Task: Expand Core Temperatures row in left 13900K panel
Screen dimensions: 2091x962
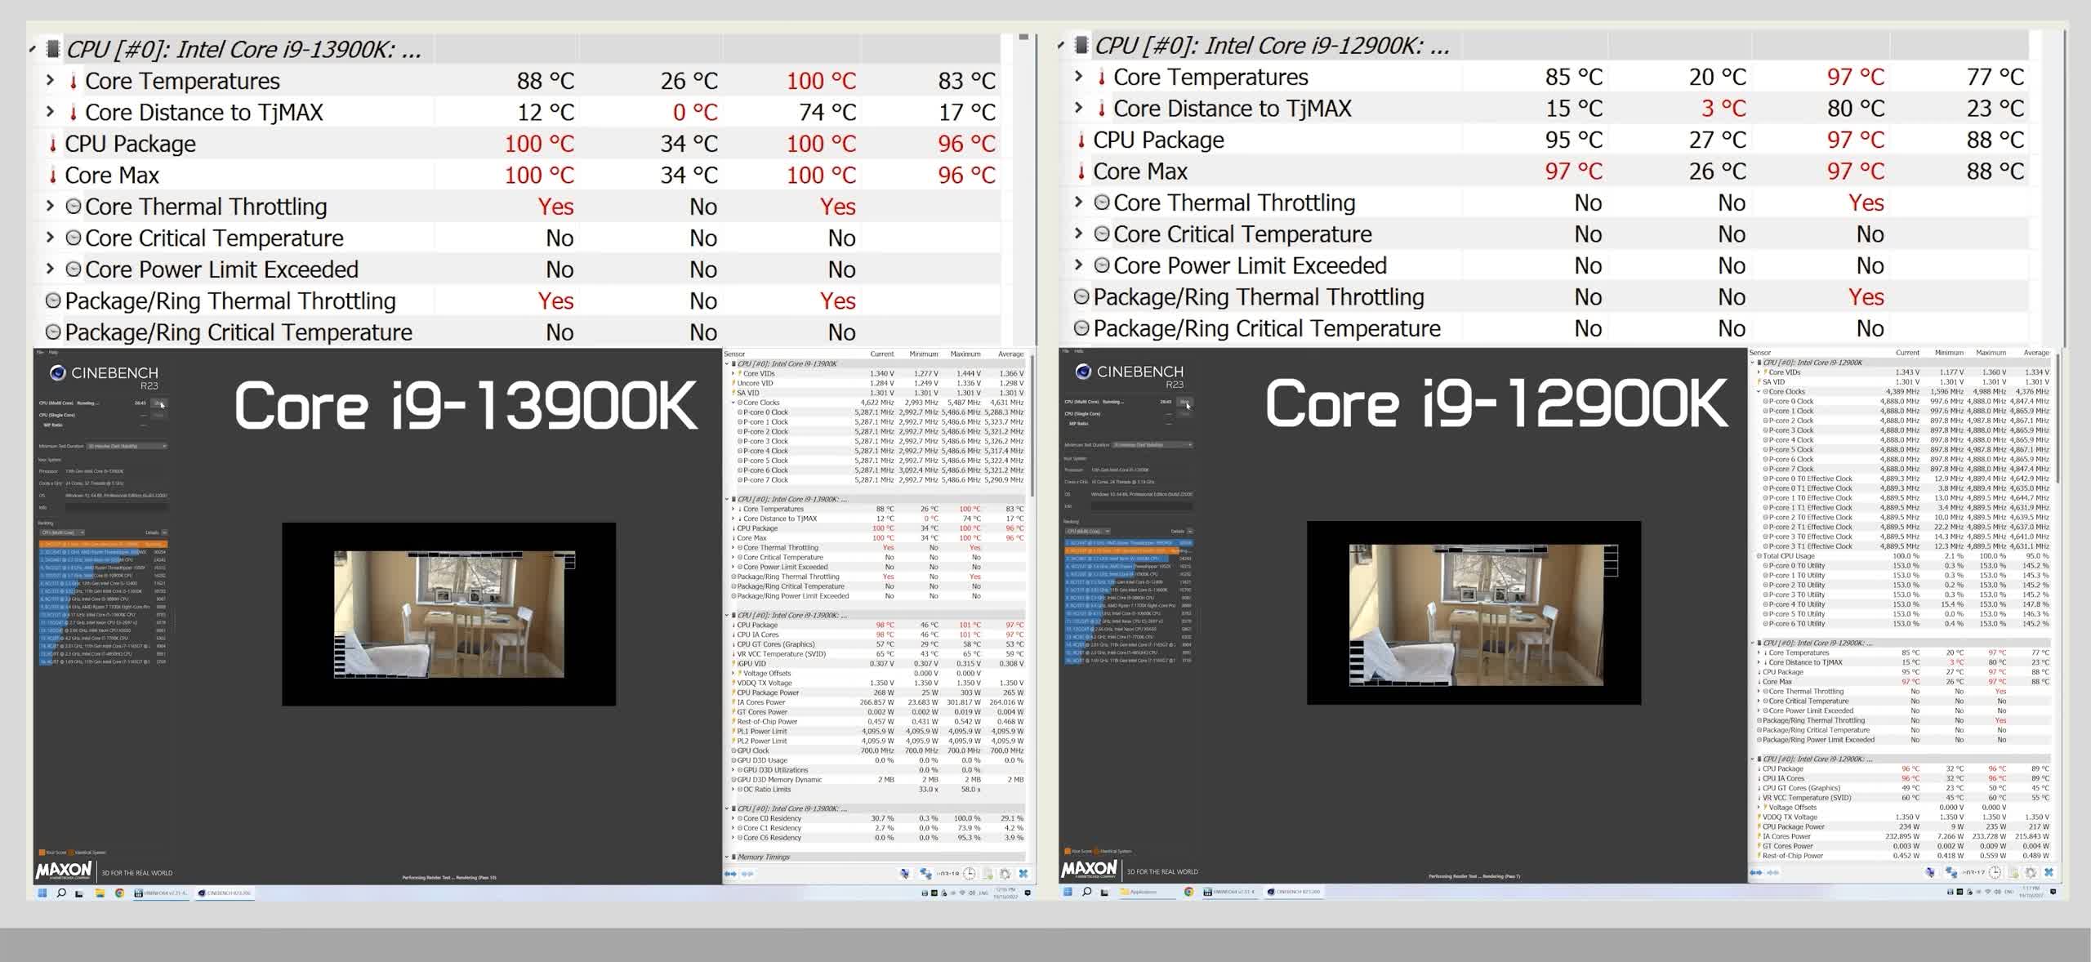Action: [x=50, y=80]
